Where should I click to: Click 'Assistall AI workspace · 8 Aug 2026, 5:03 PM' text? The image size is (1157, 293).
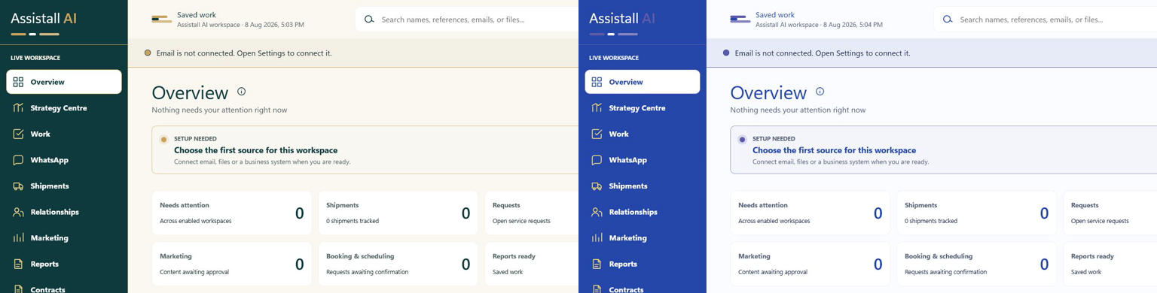pos(240,25)
